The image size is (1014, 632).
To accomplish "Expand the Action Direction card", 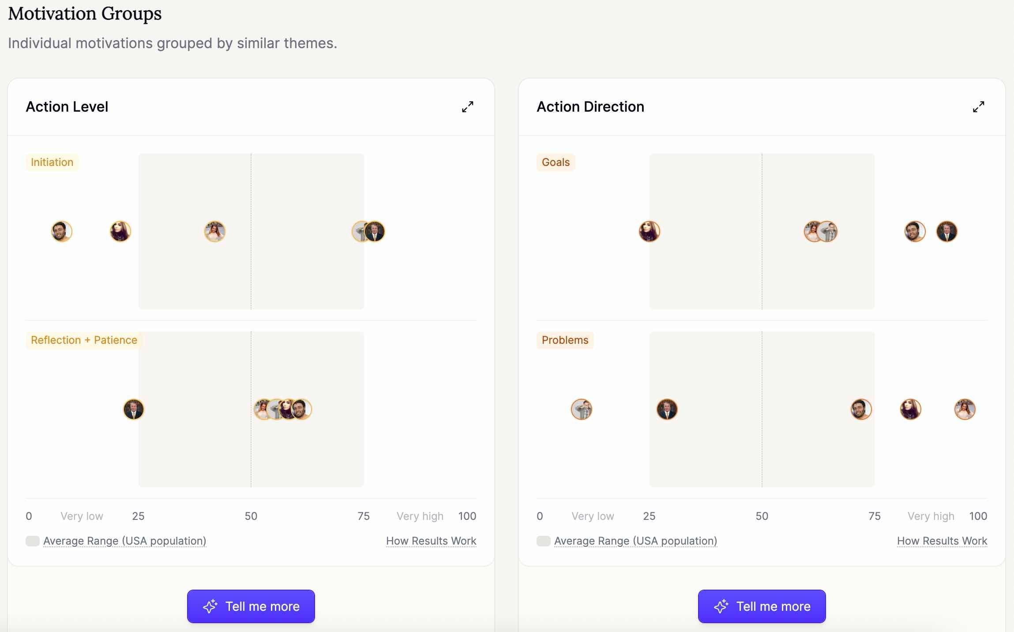I will click(978, 107).
